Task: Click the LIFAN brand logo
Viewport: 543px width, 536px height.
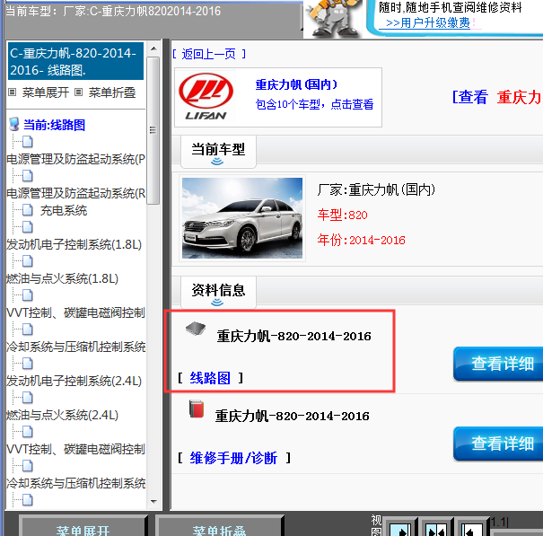Action: pos(204,97)
